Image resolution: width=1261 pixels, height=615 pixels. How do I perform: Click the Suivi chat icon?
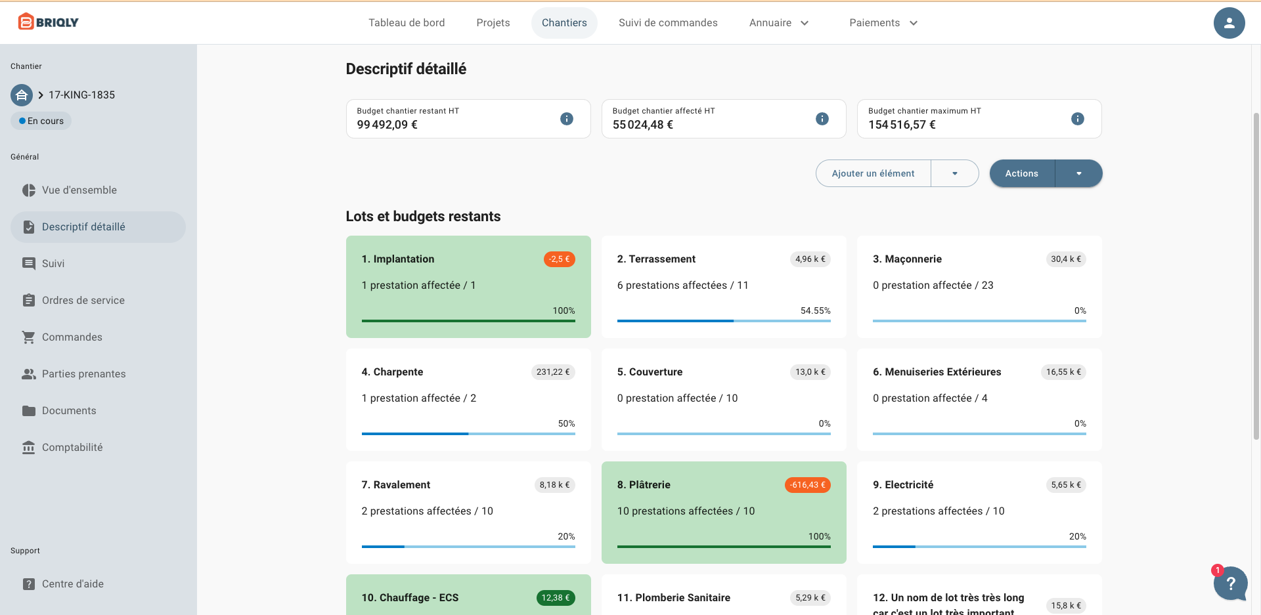pyautogui.click(x=29, y=264)
